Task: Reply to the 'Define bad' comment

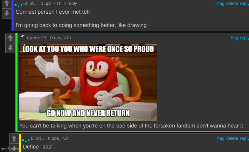Action: tap(244, 138)
